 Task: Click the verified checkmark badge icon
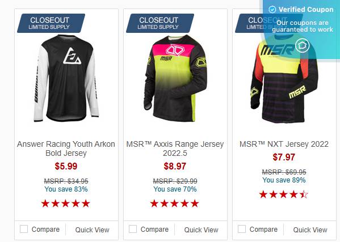(272, 10)
